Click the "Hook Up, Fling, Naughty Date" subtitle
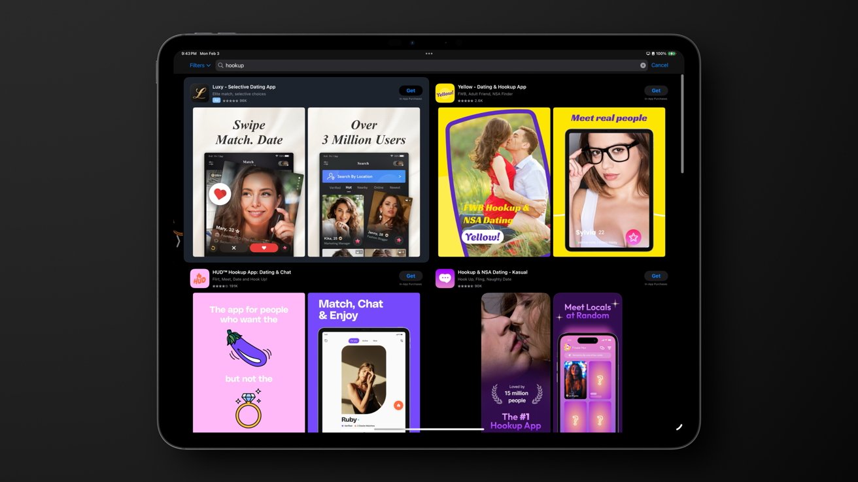The image size is (858, 482). pos(485,280)
